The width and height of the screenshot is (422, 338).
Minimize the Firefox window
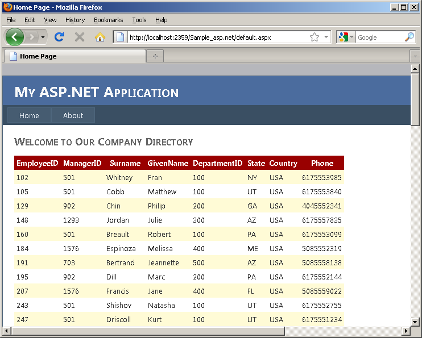tap(394, 7)
